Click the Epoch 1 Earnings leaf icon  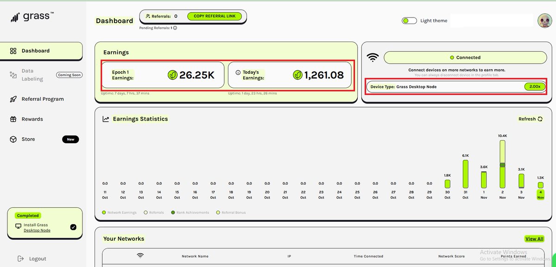click(x=172, y=75)
